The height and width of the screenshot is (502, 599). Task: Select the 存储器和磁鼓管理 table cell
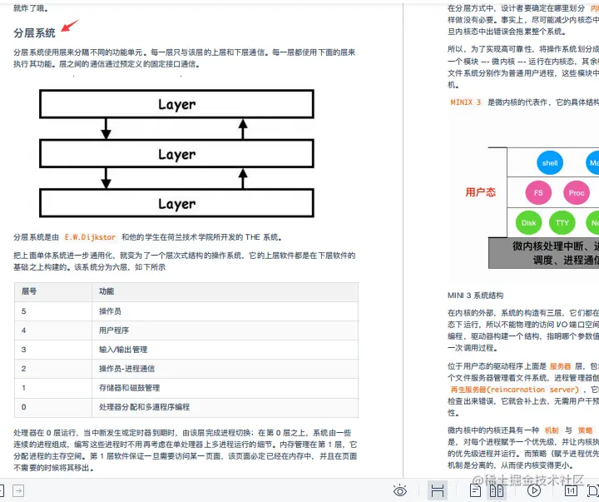click(225, 388)
